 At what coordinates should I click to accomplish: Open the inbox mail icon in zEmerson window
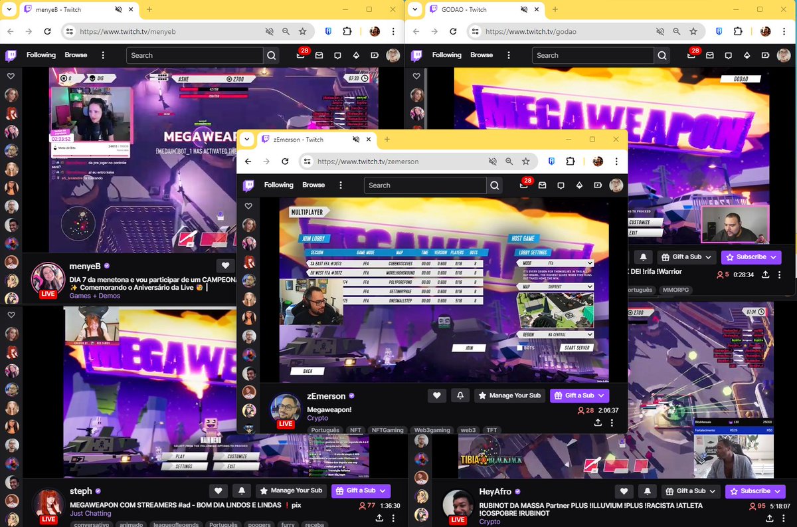click(543, 185)
